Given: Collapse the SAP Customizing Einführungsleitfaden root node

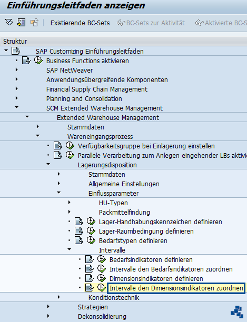Looking at the screenshot, I should click(6, 51).
